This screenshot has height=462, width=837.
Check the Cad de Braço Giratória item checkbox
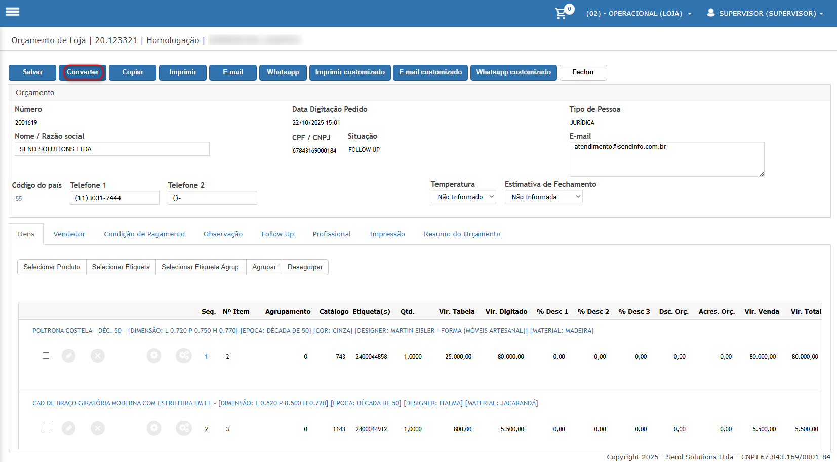click(x=46, y=428)
